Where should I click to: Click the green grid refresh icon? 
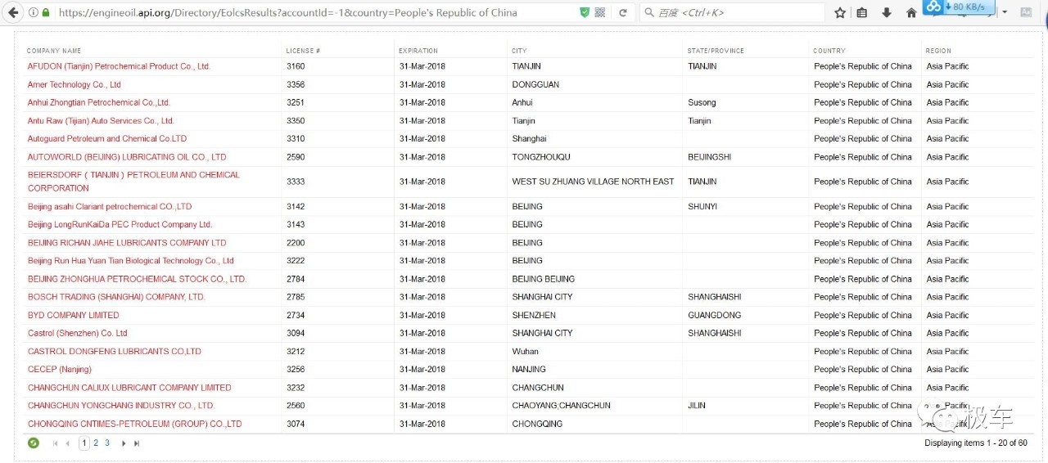coord(34,443)
